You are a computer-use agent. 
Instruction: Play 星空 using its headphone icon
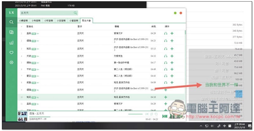[x=165, y=76]
